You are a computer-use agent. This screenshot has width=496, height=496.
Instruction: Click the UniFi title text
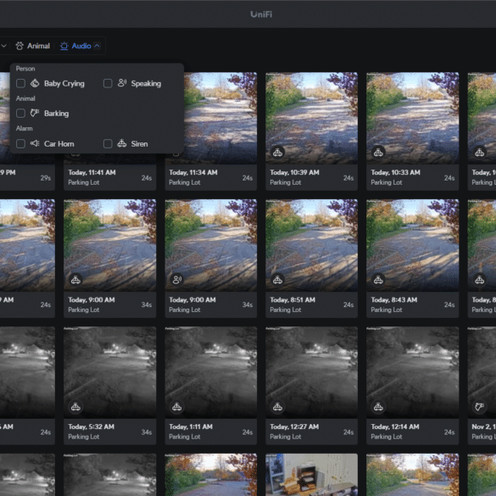click(261, 14)
